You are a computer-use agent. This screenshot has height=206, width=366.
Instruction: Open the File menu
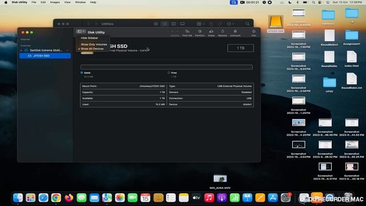tap(34, 2)
